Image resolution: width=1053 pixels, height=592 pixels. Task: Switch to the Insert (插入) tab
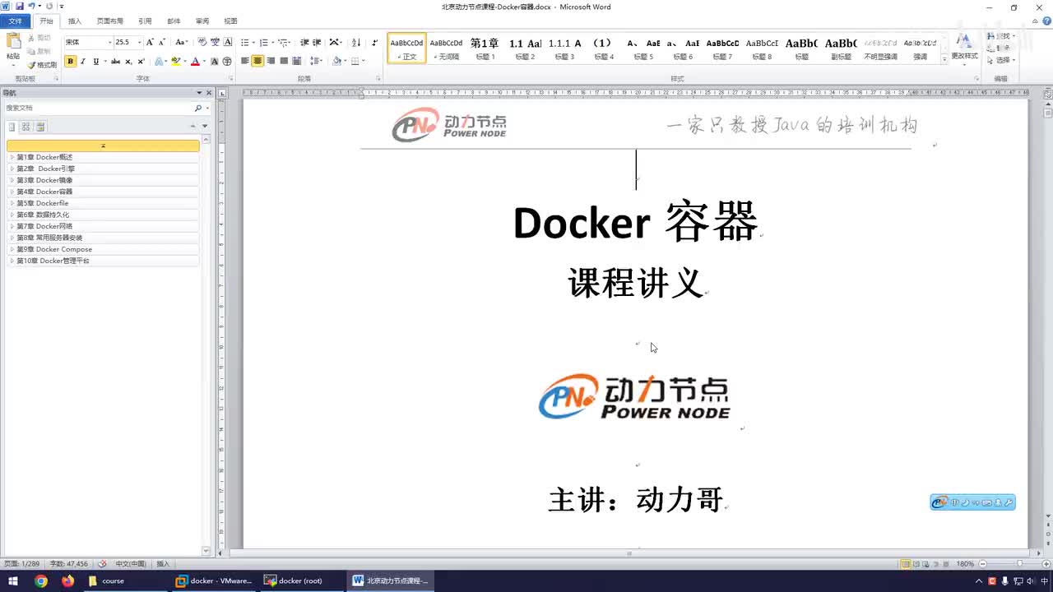click(x=75, y=21)
